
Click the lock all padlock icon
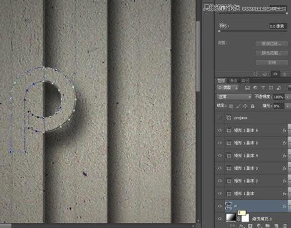coord(252,106)
